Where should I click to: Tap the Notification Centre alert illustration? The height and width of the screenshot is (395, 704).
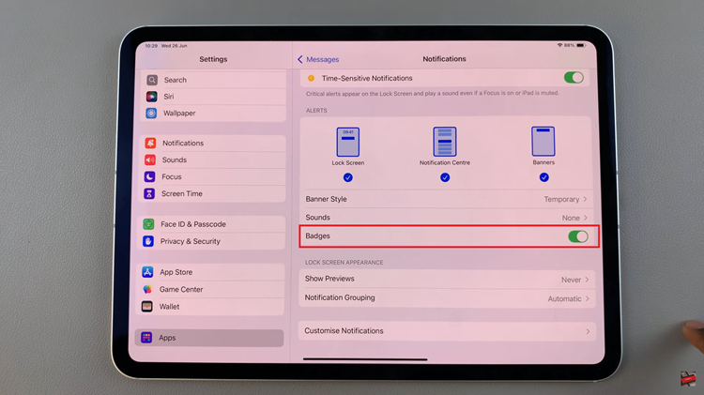[x=445, y=142]
